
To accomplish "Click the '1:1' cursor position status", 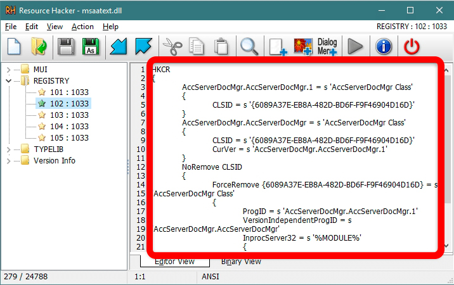I will click(140, 277).
